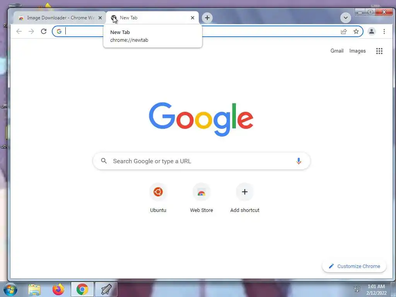Screen dimensions: 396x297
Task: Open the three-dot Chrome menu
Action: [x=384, y=31]
